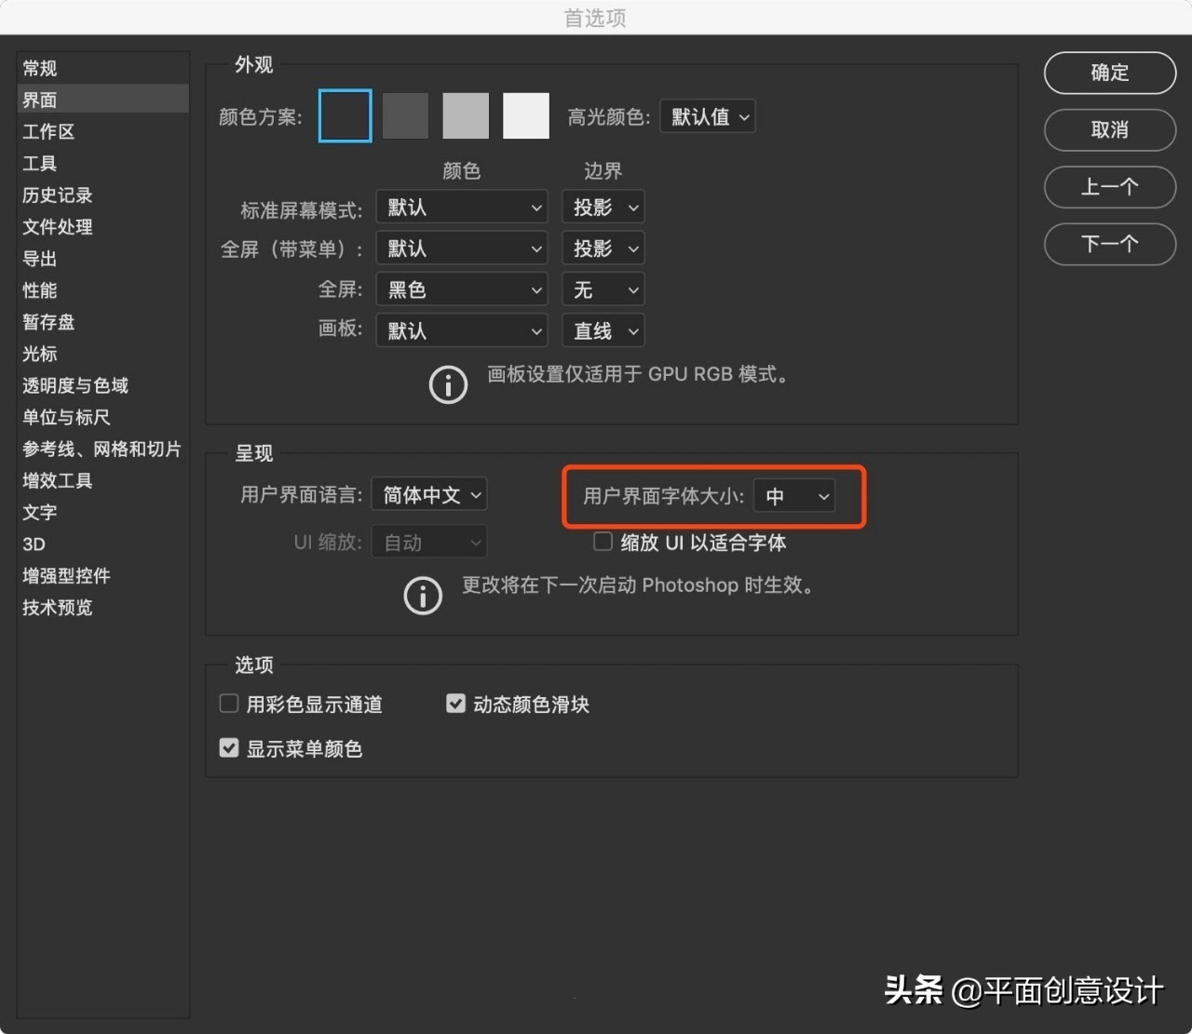This screenshot has width=1192, height=1034.
Task: Click the info icon beside the GPU RGB note
Action: tap(448, 384)
